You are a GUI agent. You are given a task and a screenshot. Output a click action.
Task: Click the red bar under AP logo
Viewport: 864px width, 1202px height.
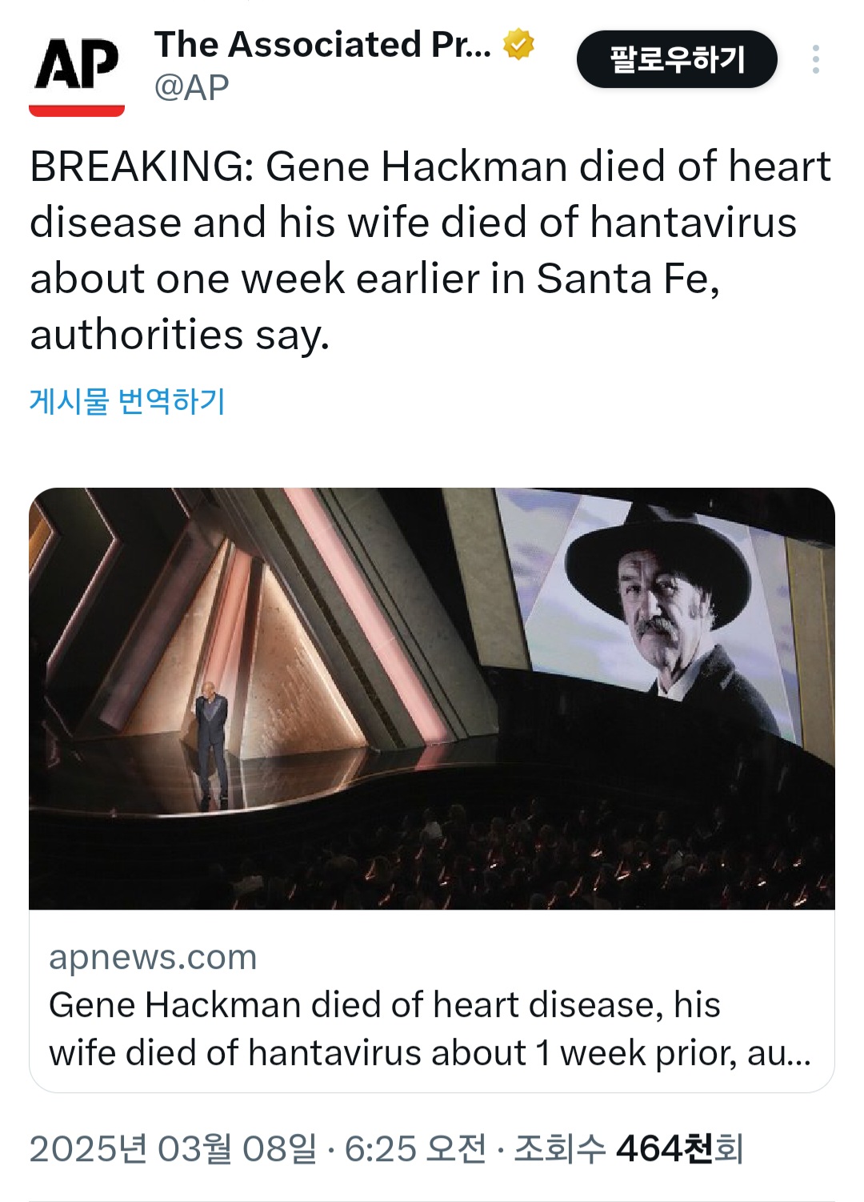click(x=77, y=110)
